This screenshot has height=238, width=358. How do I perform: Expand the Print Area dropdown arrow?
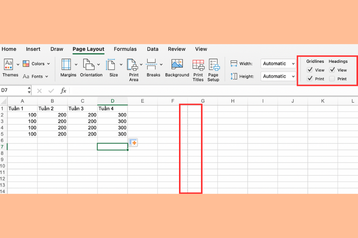pos(141,64)
